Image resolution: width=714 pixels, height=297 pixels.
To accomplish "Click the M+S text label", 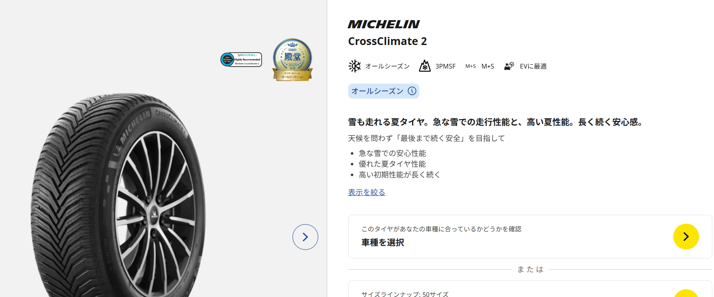I will tap(488, 66).
